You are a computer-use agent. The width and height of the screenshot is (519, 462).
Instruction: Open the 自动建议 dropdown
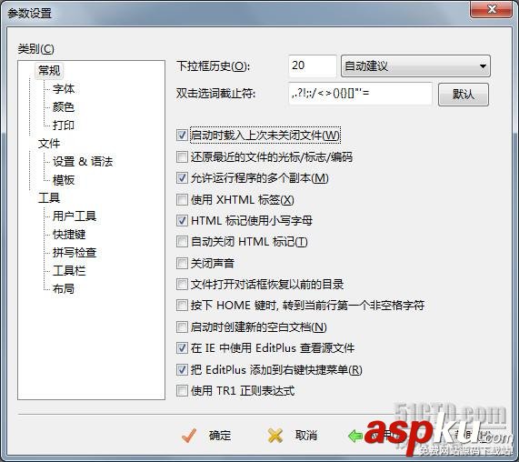[x=415, y=65]
